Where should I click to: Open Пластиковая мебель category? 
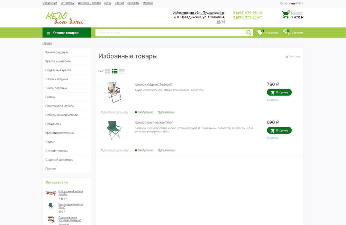(67, 106)
